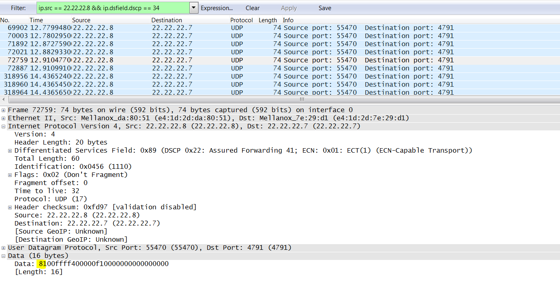Image resolution: width=560 pixels, height=298 pixels.
Task: Select packet number 70003
Action: click(280, 36)
